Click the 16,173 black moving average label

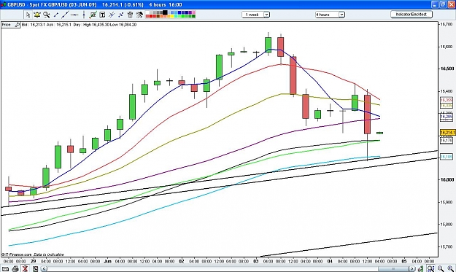(x=447, y=141)
